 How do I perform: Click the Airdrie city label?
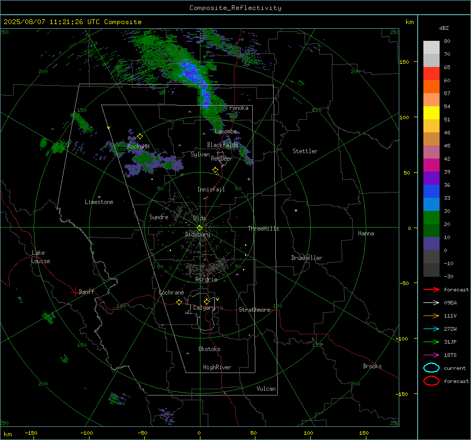206,279
